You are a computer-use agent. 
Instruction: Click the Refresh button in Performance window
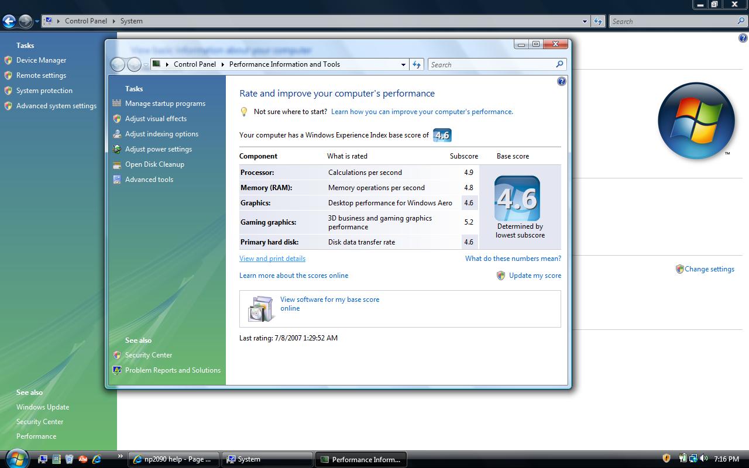coord(417,64)
